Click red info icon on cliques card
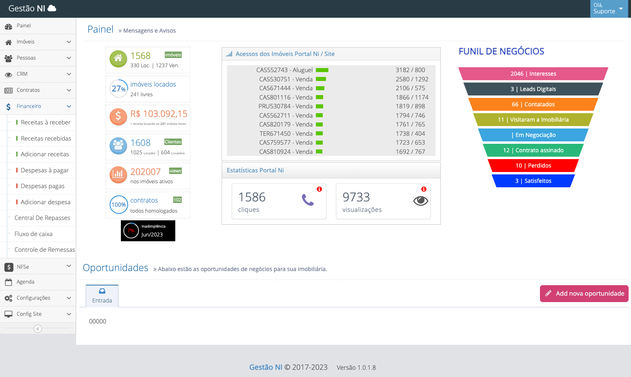 click(x=319, y=189)
